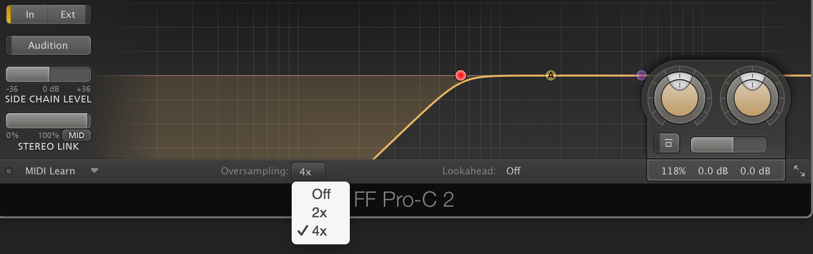Screen dimensions: 813x254
Task: Click the collapse panel icon below the knobs
Action: (x=668, y=143)
